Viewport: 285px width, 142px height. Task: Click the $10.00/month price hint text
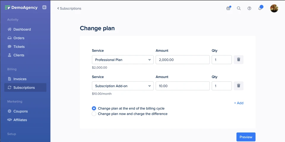pyautogui.click(x=102, y=94)
